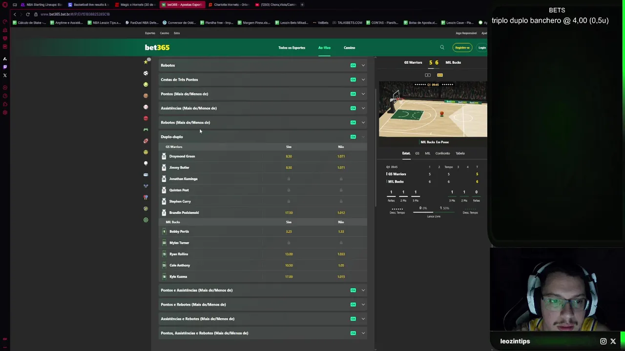Screen dimensions: 625x351
Task: Bet Bobby Portis Sim at 3.25
Action: [289, 231]
